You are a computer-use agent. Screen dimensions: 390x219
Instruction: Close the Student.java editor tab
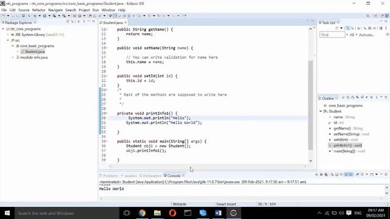(126, 23)
